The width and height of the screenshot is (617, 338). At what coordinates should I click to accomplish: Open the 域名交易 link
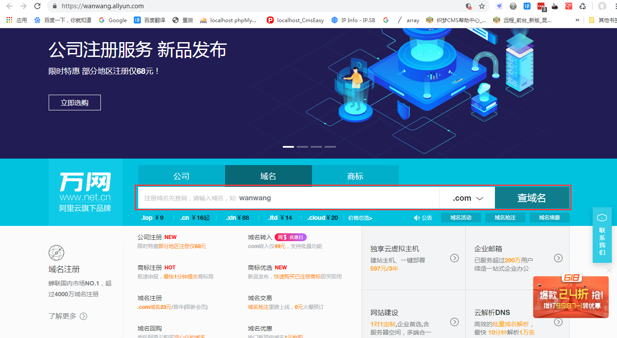260,298
